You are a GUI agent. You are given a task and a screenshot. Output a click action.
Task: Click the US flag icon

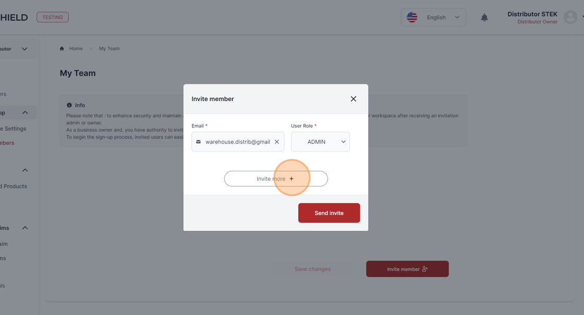click(x=412, y=17)
